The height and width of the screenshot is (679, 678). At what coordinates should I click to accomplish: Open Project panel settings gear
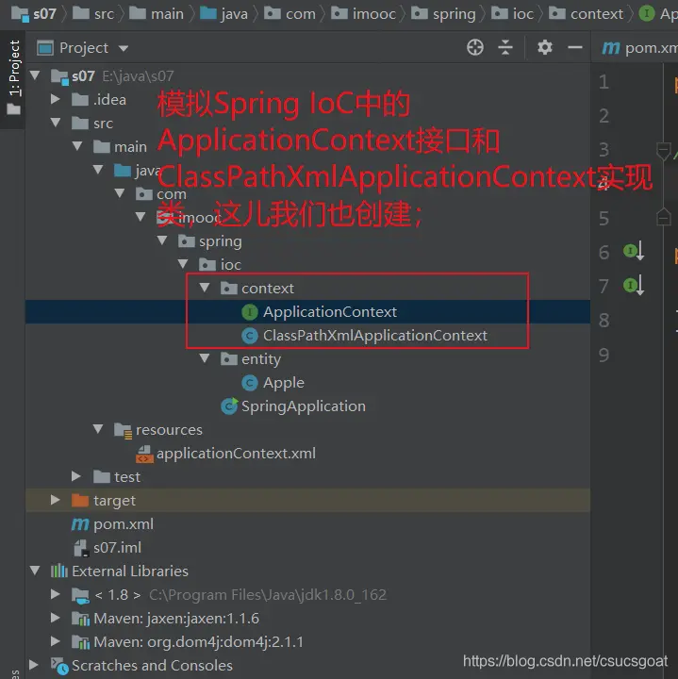click(x=544, y=47)
